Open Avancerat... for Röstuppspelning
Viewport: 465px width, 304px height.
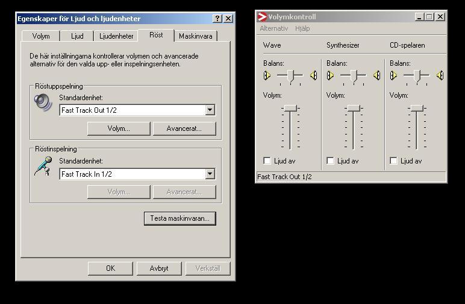coord(184,128)
